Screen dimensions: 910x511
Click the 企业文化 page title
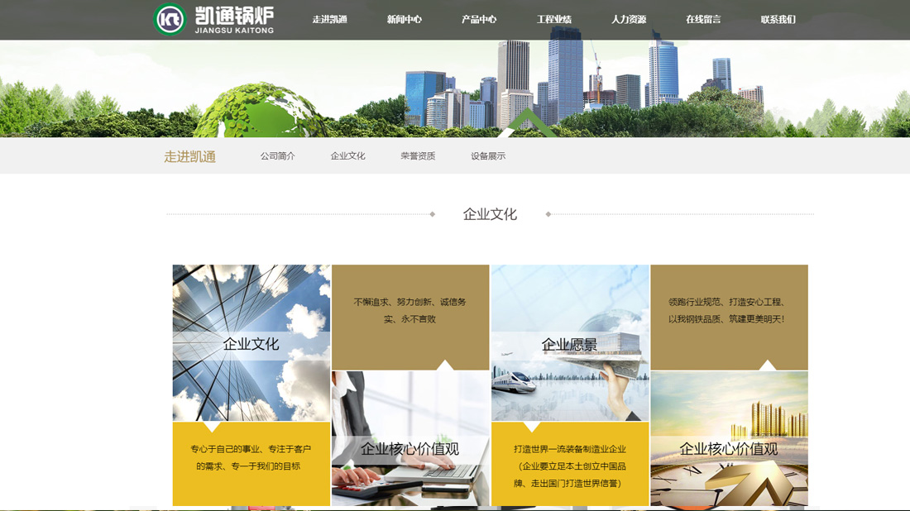tap(488, 213)
